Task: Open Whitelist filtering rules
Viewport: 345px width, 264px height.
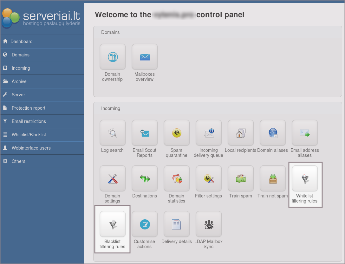Action: click(305, 178)
